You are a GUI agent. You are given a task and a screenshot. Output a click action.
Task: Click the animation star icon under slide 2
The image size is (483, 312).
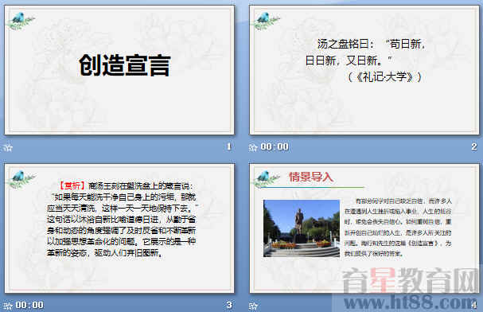(253, 147)
